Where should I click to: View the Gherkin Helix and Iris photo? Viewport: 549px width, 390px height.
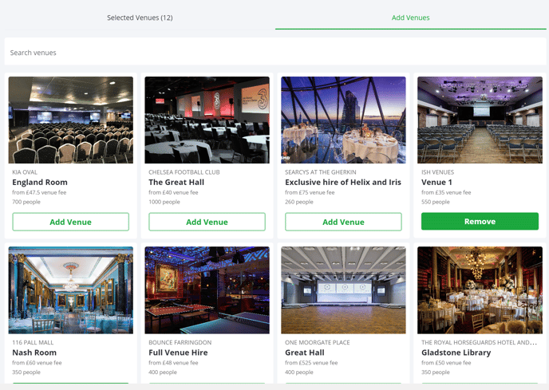click(343, 120)
